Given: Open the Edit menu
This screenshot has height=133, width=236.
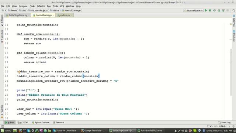Looking at the screenshot, I should 8,6.
